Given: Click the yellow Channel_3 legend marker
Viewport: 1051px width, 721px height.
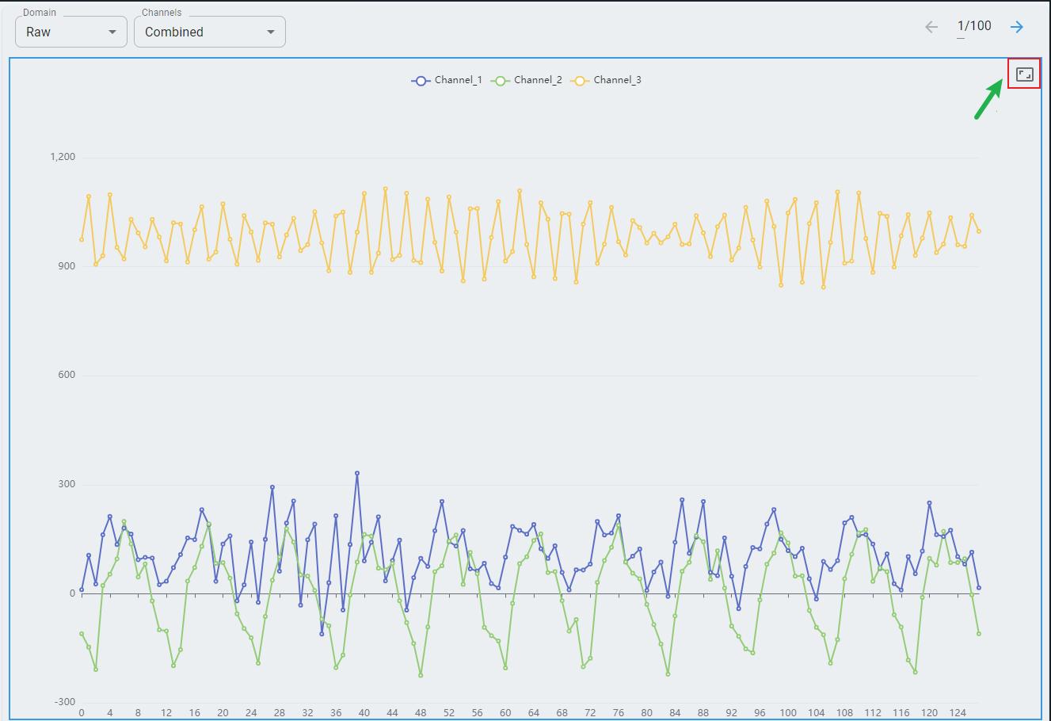Looking at the screenshot, I should coord(580,80).
